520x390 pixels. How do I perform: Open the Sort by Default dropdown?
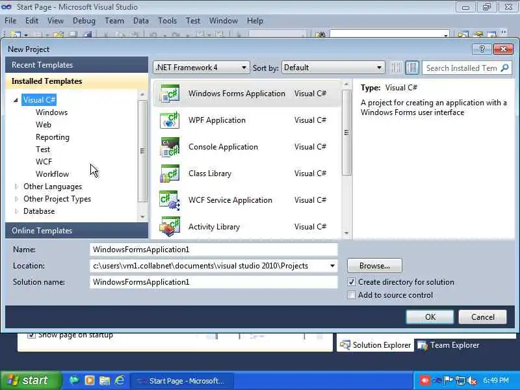(333, 68)
